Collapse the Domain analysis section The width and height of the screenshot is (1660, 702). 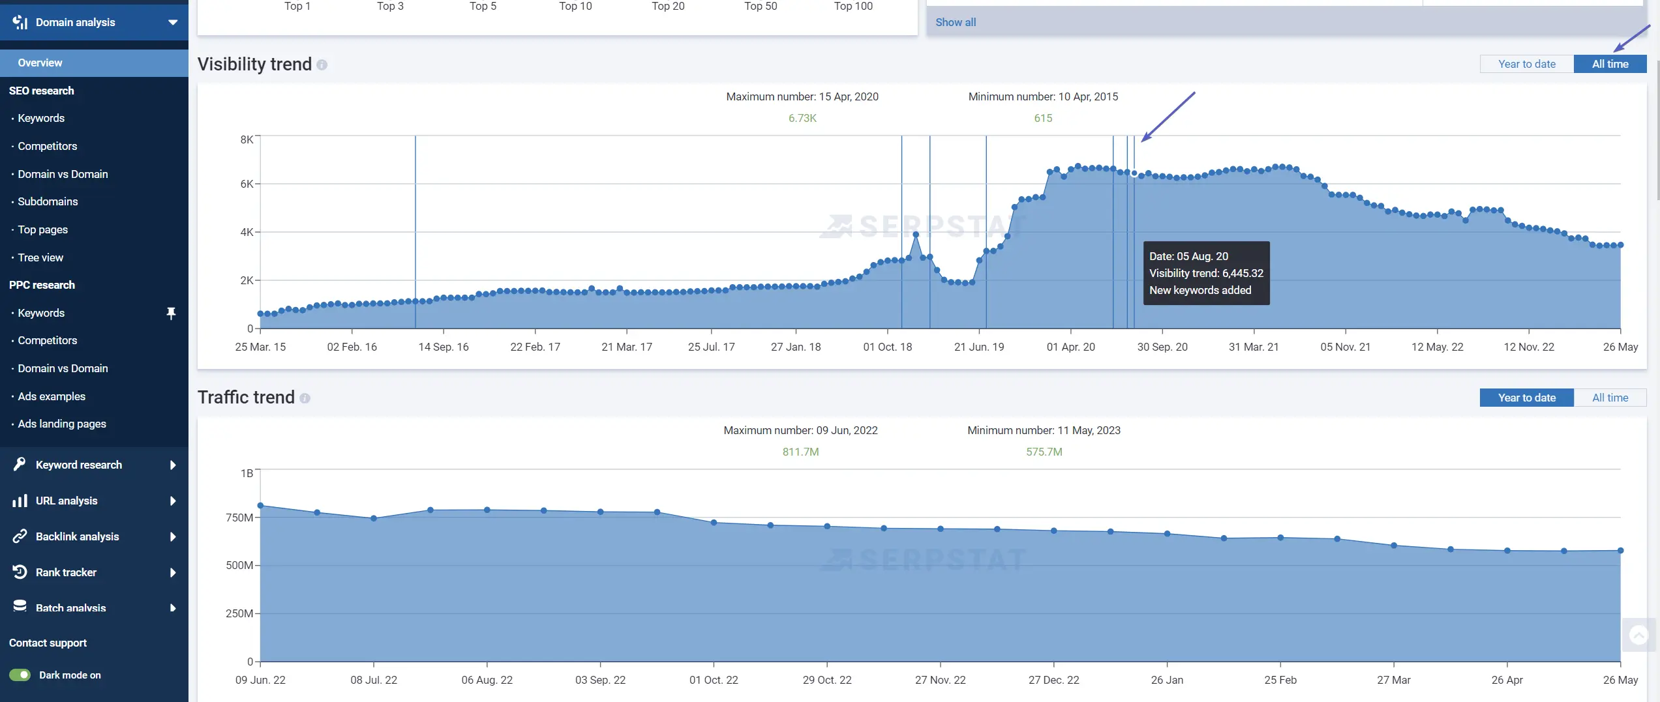point(172,22)
